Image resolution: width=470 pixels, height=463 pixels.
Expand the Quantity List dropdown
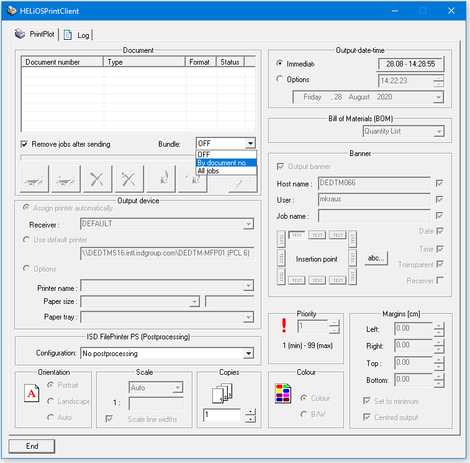coord(439,131)
